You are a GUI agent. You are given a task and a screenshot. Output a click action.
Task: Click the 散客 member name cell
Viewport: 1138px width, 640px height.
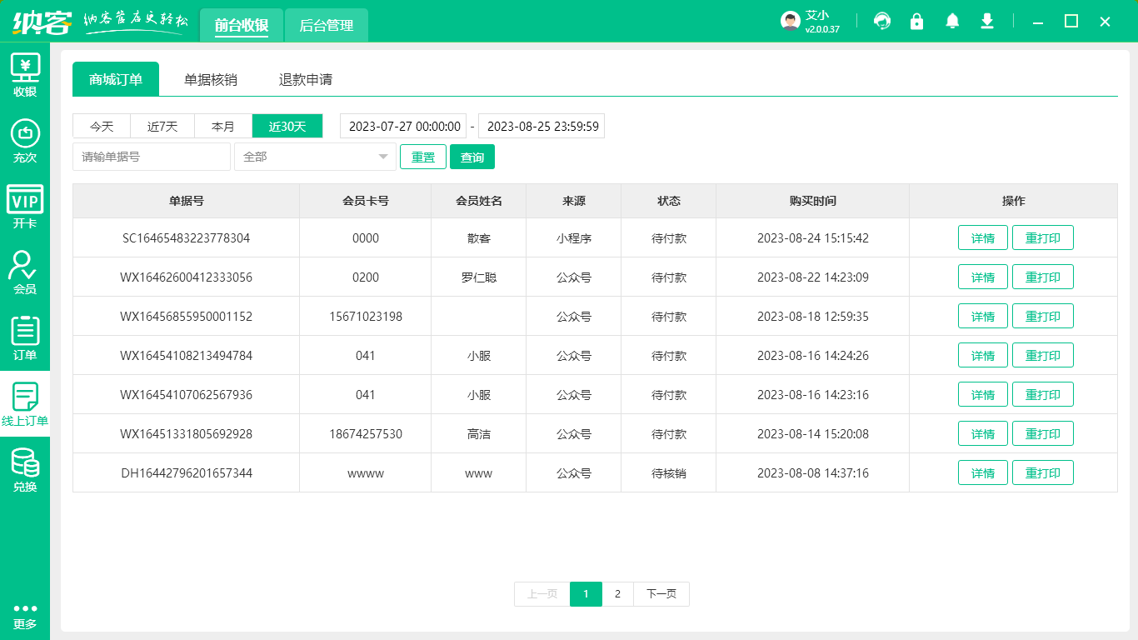tap(478, 238)
